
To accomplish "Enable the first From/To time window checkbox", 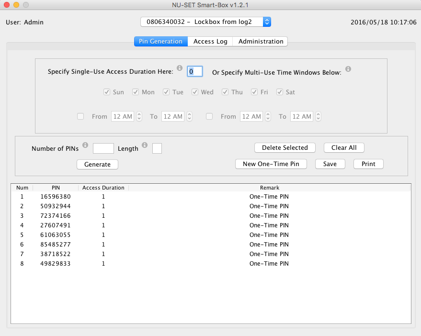I will pos(80,116).
